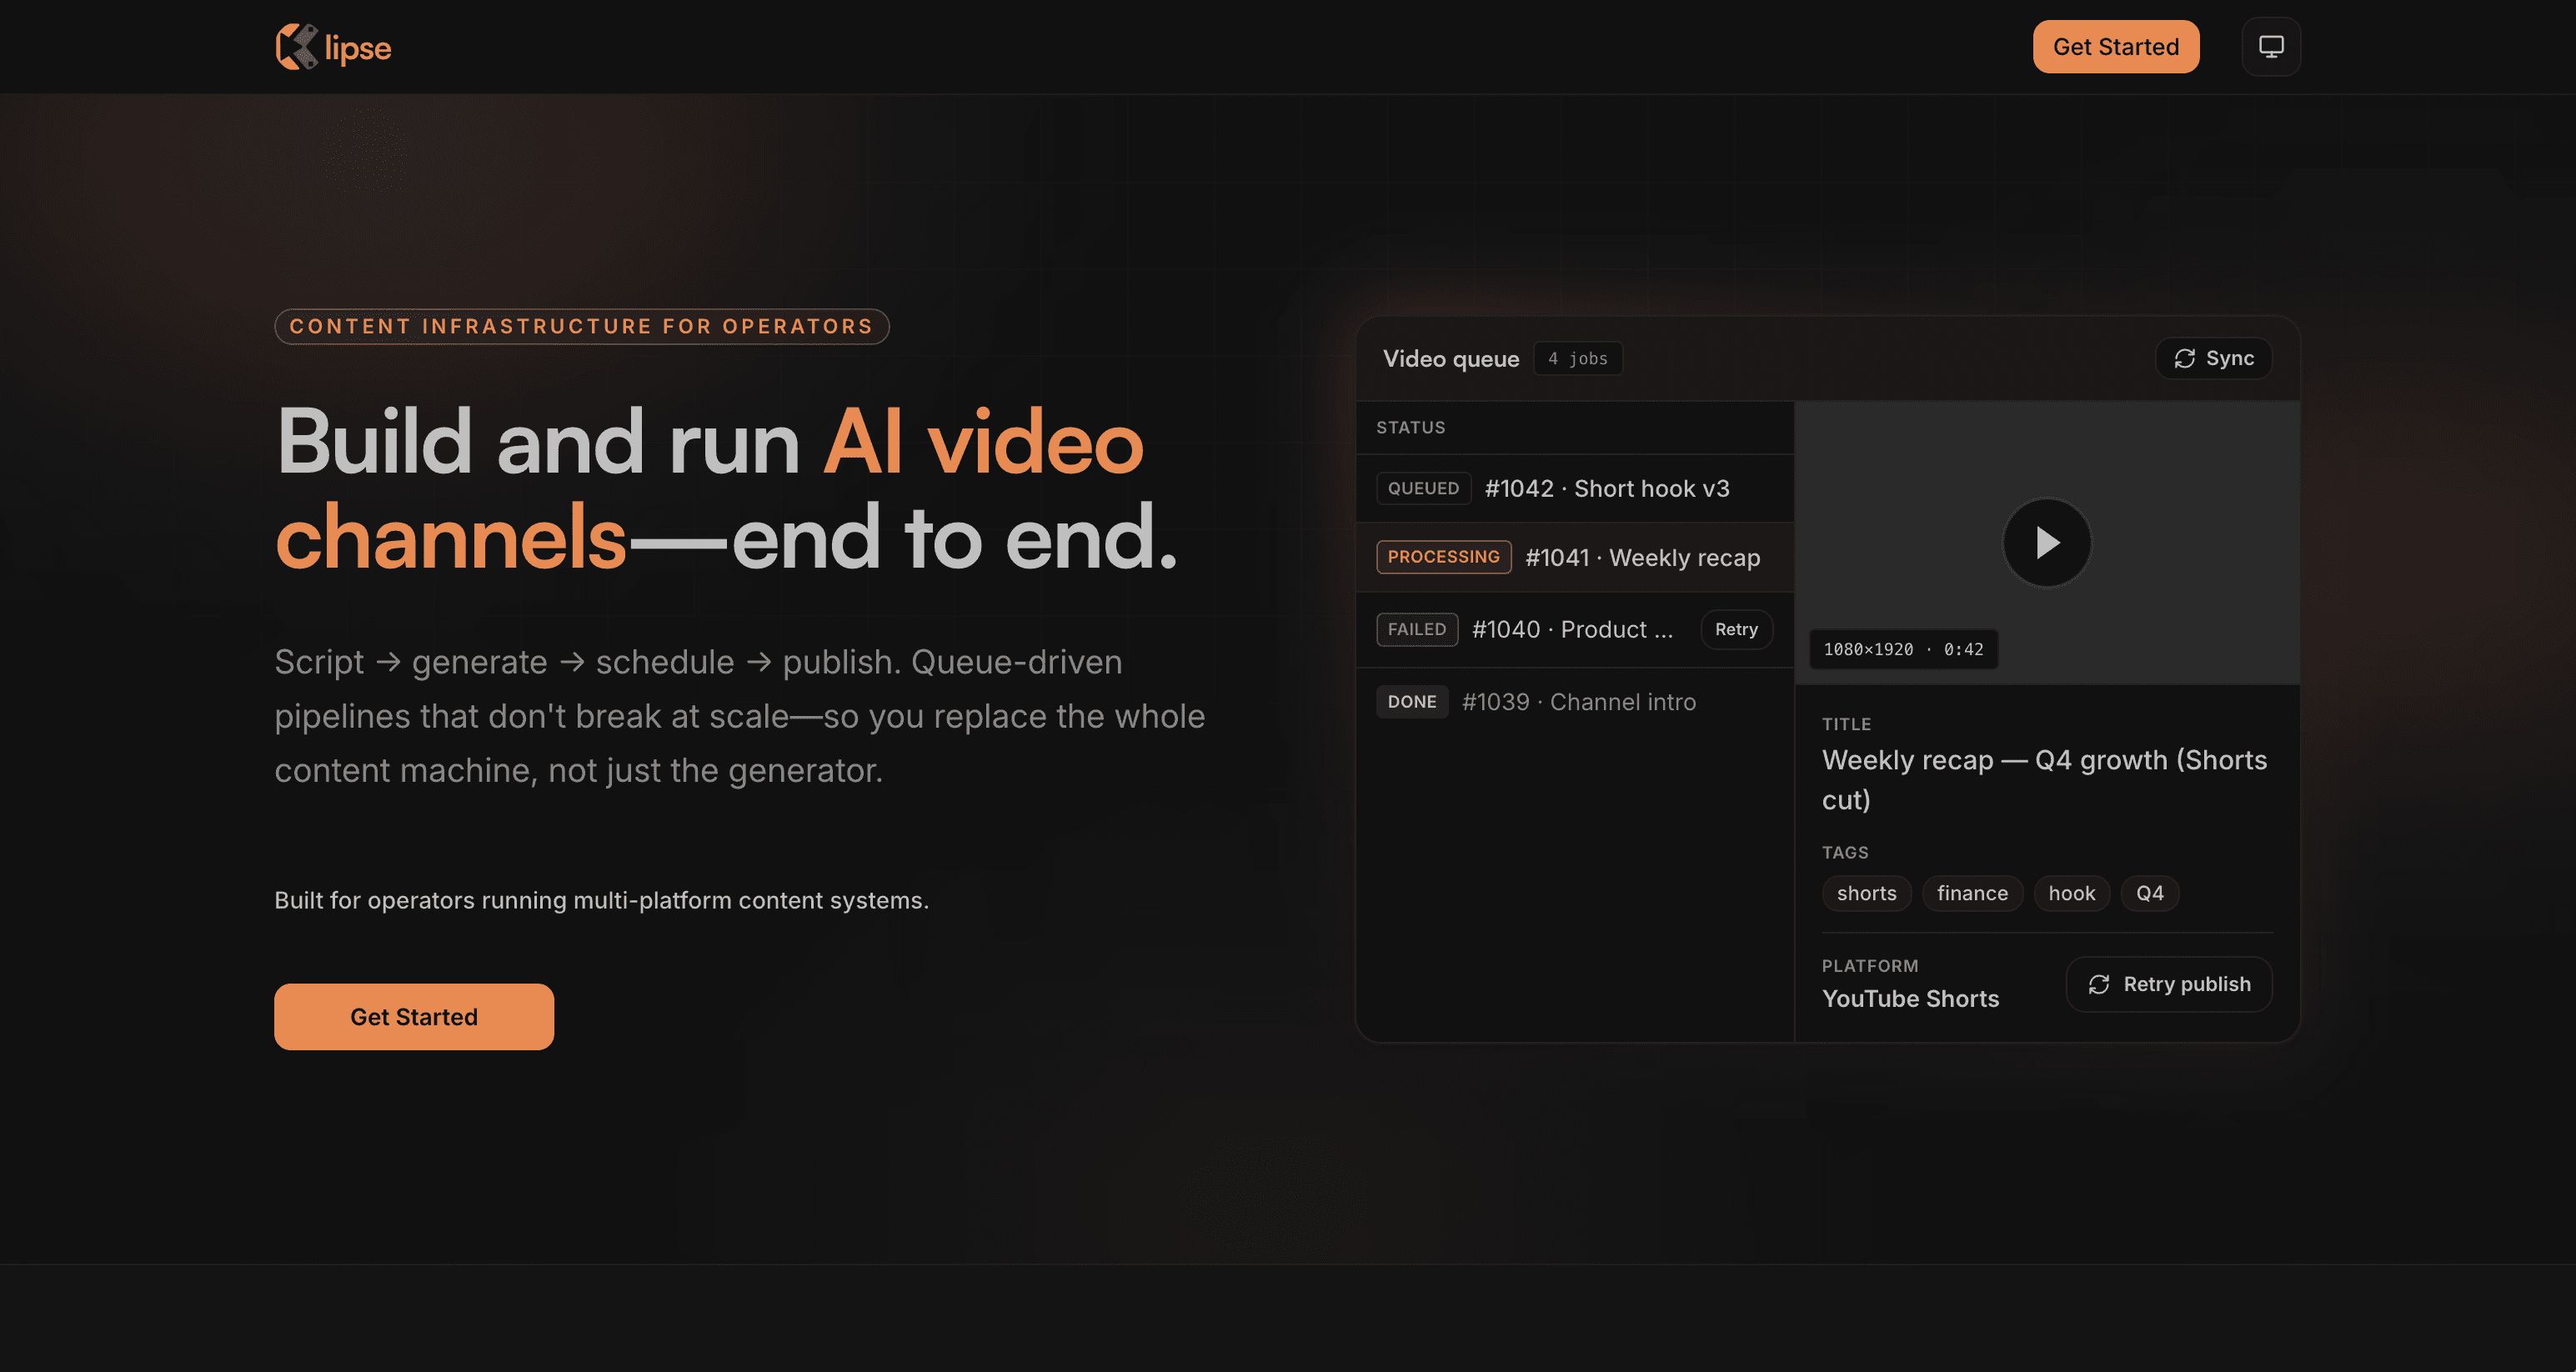Click the Klipse logo icon
This screenshot has height=1372, width=2576.
(297, 47)
